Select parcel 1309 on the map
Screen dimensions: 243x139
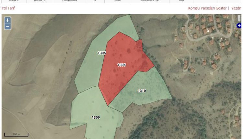coord(97,107)
